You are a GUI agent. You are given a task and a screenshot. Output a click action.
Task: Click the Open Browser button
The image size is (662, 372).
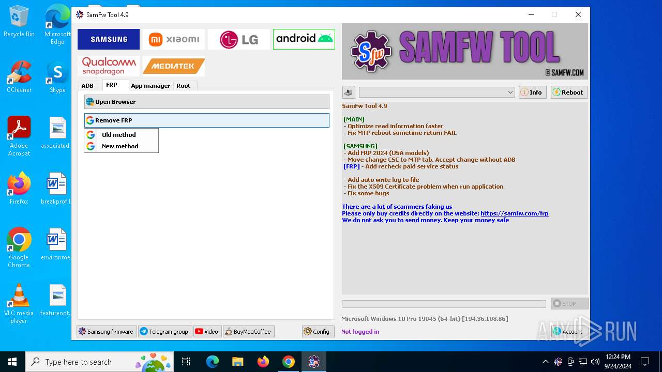click(207, 102)
